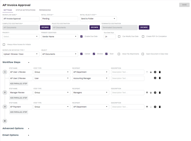Screen dimensions: 191x141
Task: Enable Create PDF On Completion
Action: click(143, 36)
